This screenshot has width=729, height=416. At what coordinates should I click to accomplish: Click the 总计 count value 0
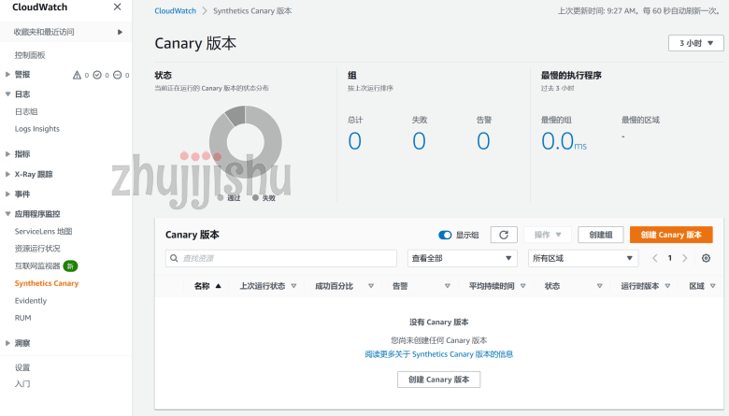coord(355,141)
